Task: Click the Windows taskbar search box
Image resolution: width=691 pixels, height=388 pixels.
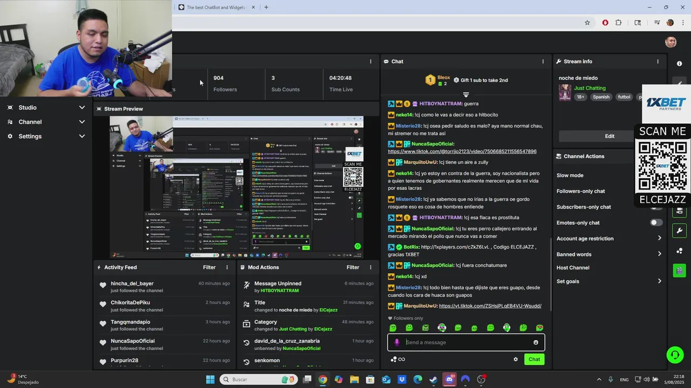Action: 258,379
